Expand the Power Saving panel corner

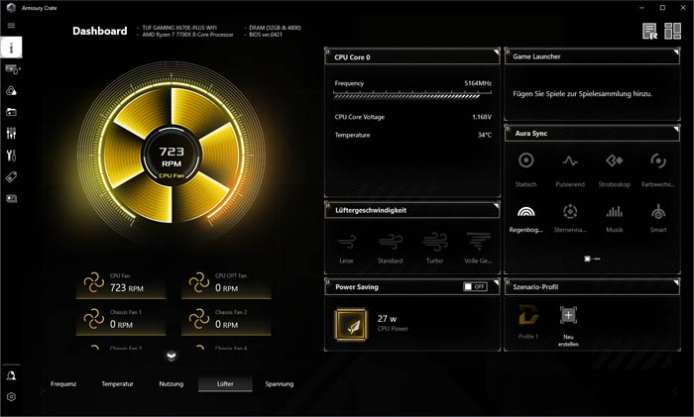click(496, 282)
